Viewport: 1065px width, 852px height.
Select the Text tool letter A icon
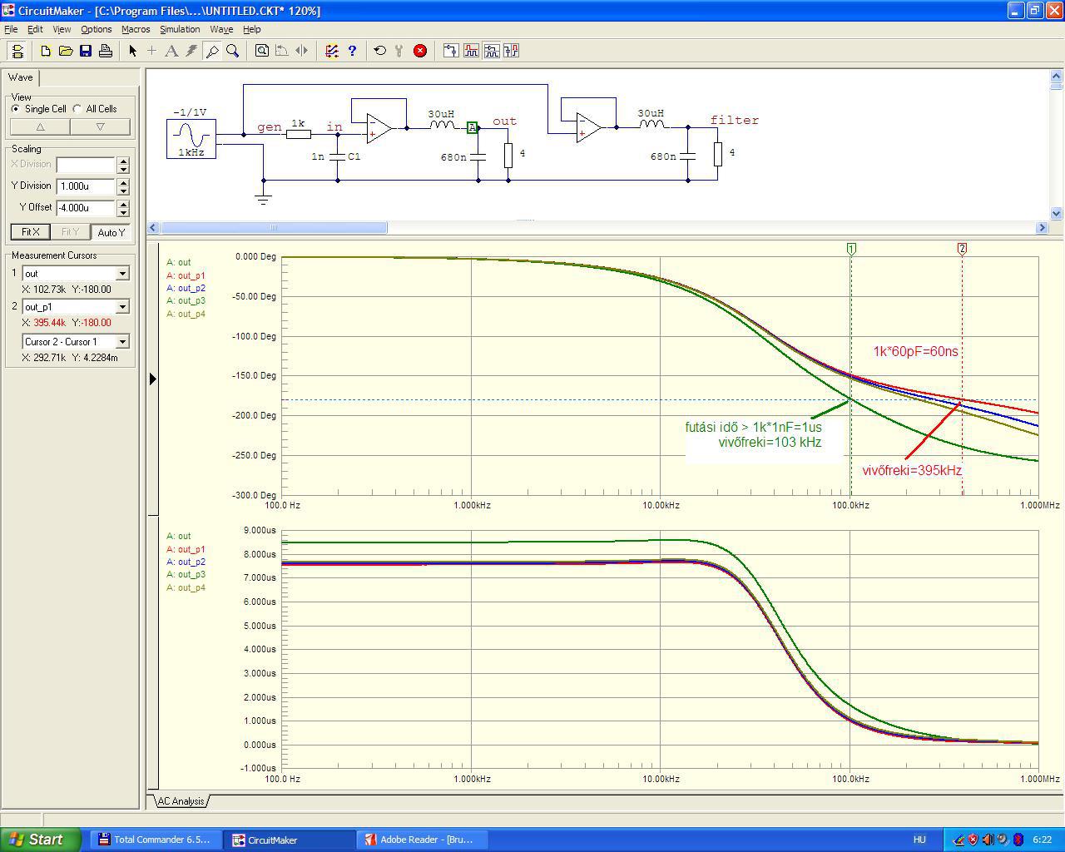[171, 51]
